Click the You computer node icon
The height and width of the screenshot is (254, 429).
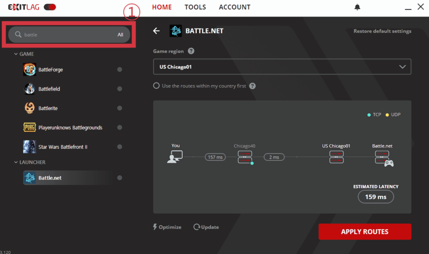click(x=175, y=157)
